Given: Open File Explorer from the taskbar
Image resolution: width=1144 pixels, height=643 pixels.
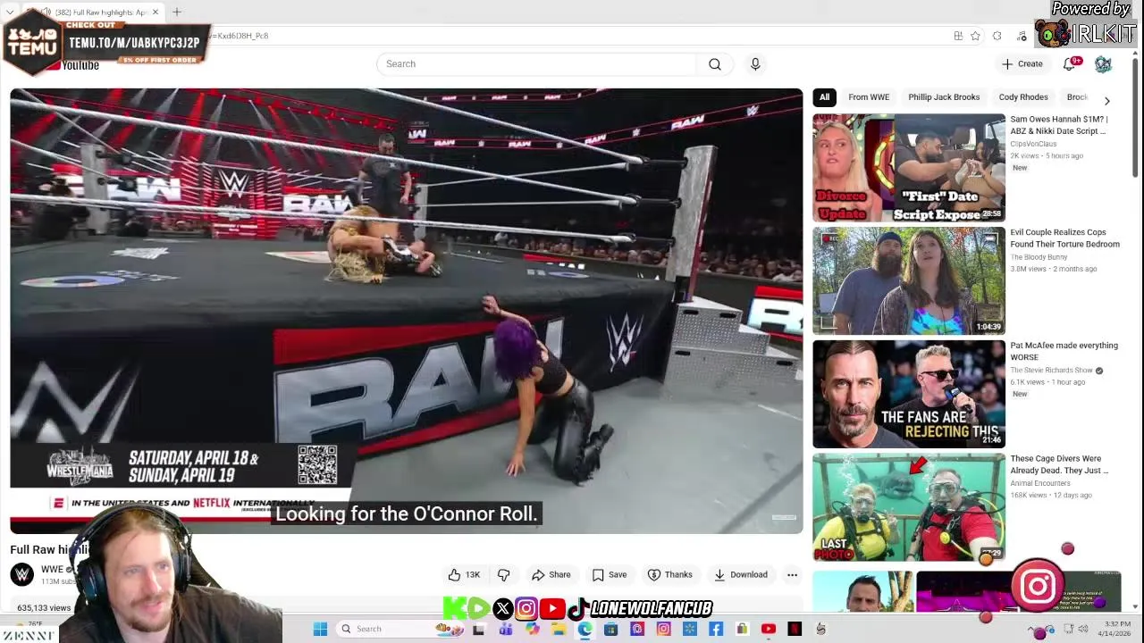Looking at the screenshot, I should 558,629.
